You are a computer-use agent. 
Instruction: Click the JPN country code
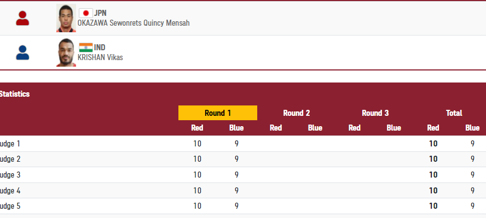(x=100, y=13)
